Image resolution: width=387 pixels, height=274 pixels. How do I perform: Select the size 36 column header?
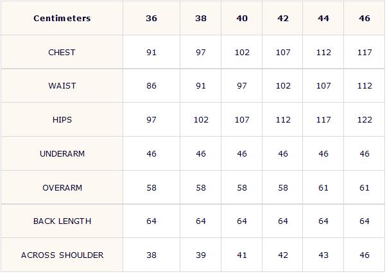click(151, 19)
